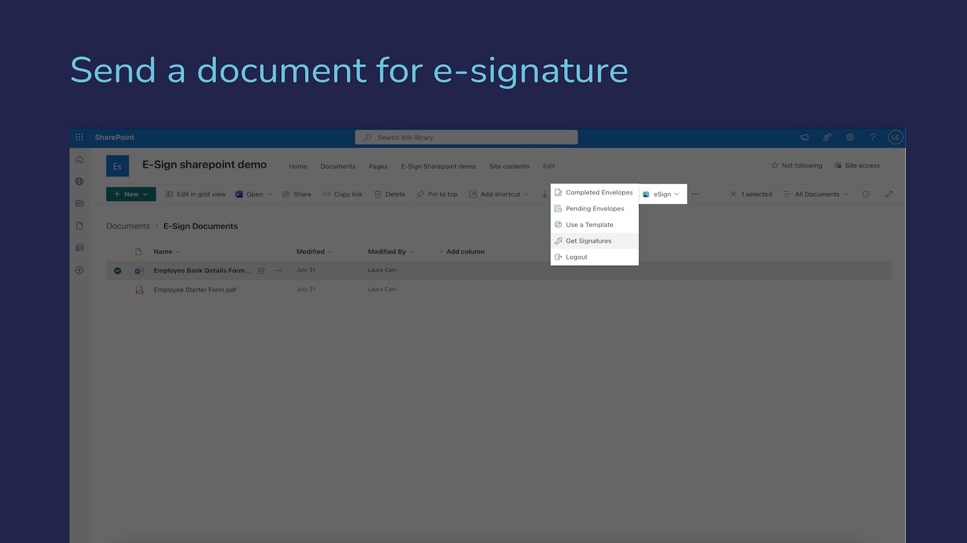Click the Edit navigation link

click(549, 166)
